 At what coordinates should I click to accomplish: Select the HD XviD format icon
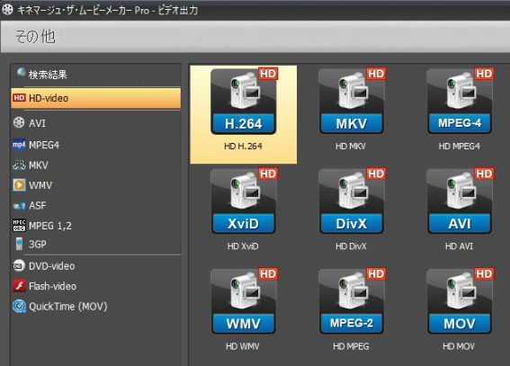pos(244,201)
